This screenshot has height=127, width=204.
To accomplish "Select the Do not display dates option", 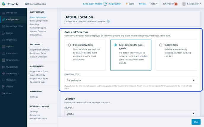I will tap(69, 45).
